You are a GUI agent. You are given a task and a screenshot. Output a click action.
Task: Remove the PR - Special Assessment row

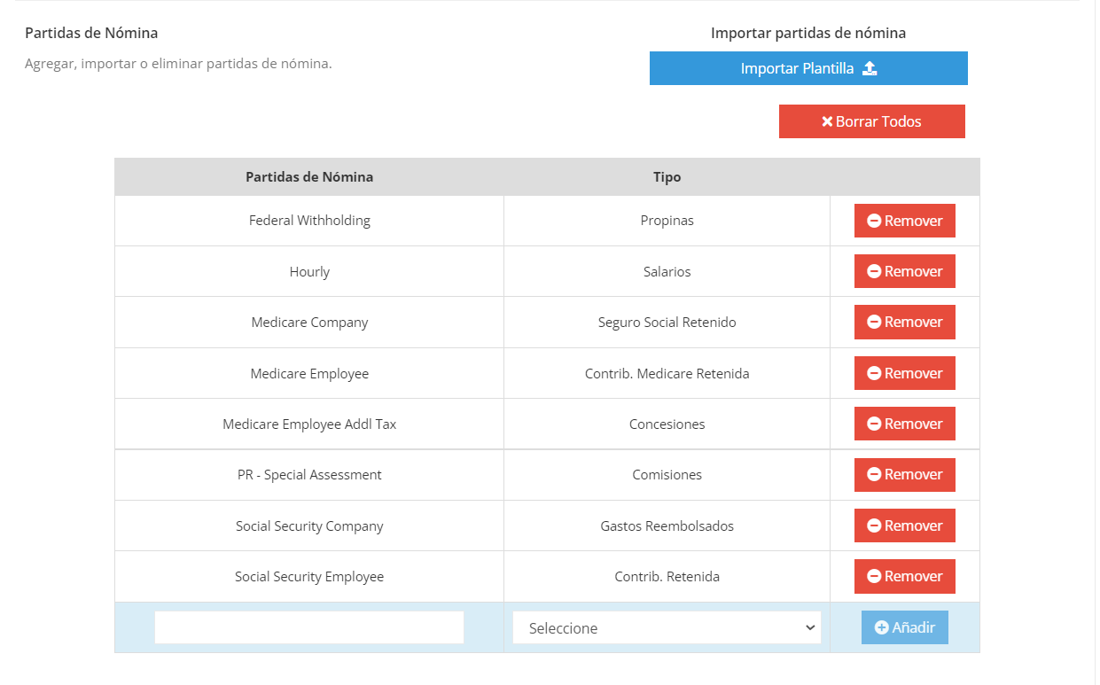pos(905,474)
